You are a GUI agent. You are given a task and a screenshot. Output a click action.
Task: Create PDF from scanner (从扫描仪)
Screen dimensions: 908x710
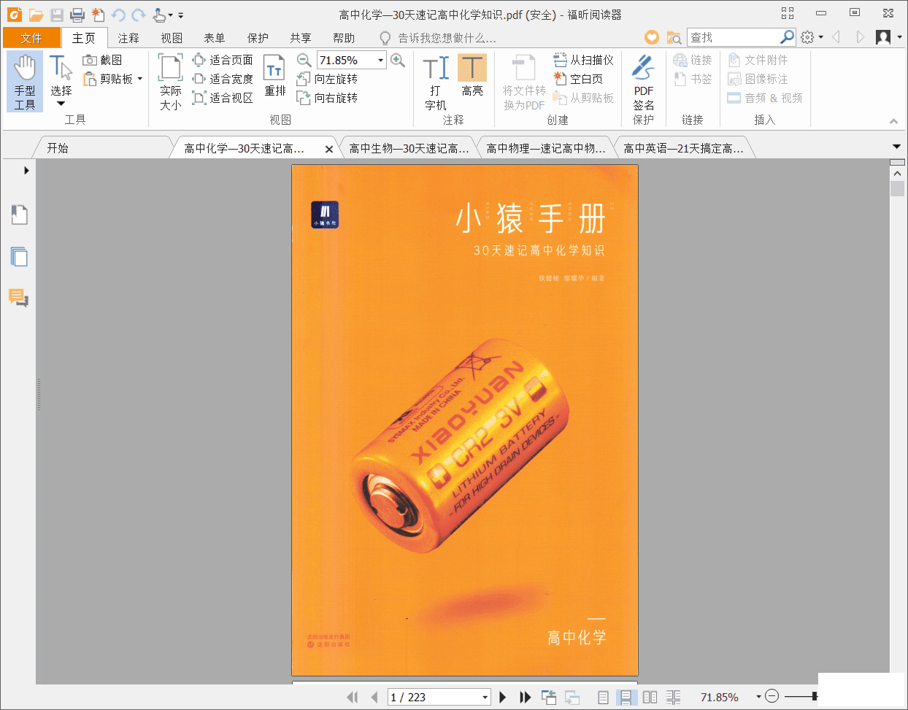(584, 60)
